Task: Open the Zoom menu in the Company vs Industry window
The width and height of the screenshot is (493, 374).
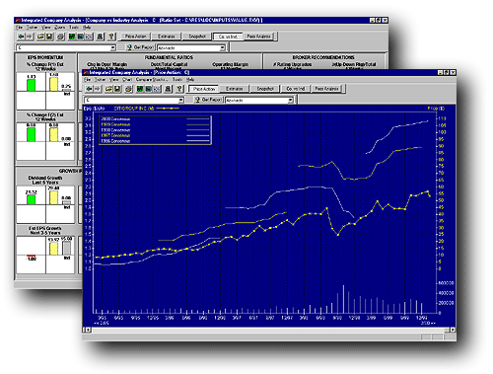Action: (59, 28)
